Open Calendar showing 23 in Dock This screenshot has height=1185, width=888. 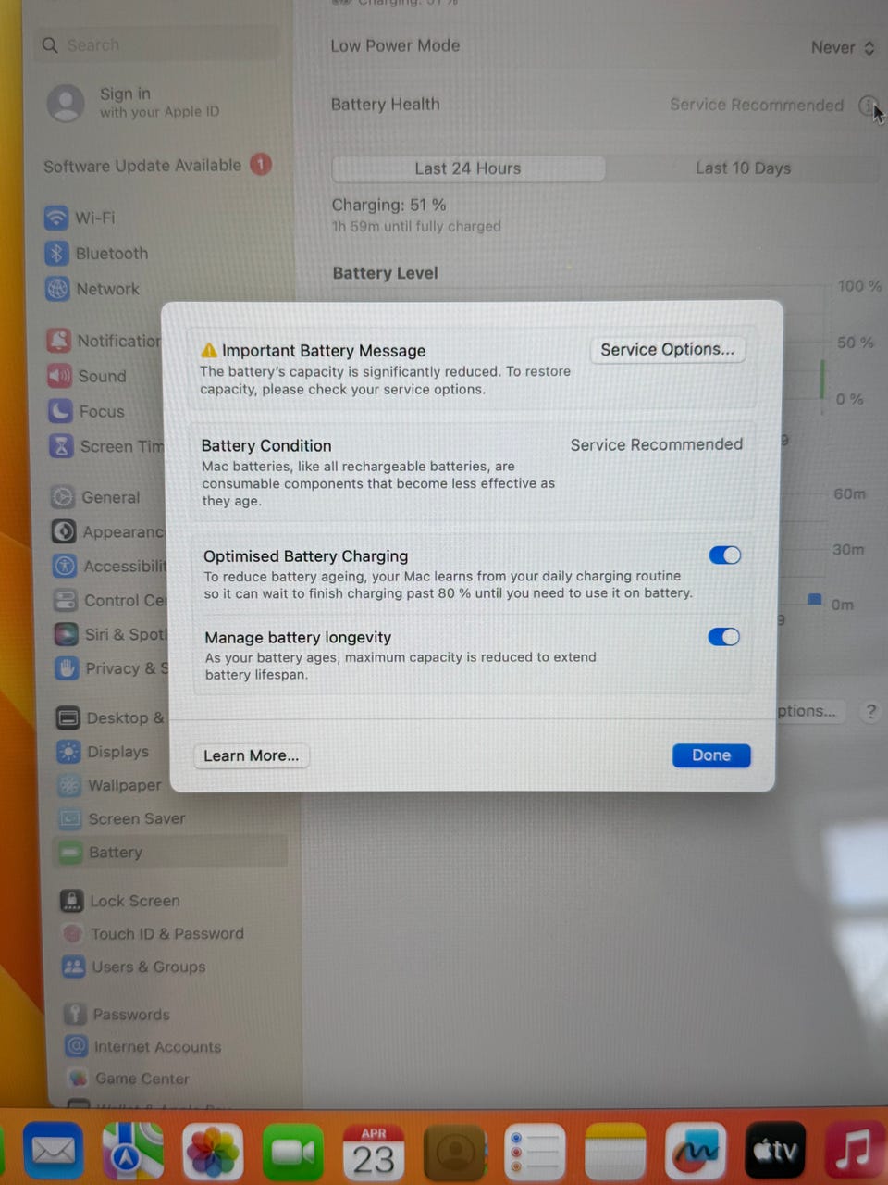point(374,1152)
